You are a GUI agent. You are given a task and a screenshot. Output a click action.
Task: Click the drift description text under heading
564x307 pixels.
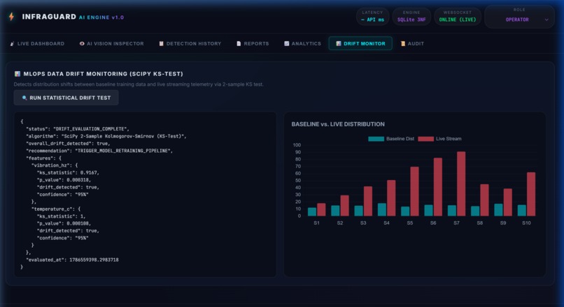[139, 84]
